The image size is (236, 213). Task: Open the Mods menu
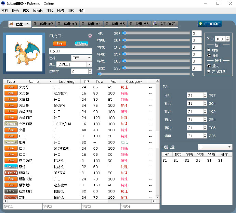point(38,11)
